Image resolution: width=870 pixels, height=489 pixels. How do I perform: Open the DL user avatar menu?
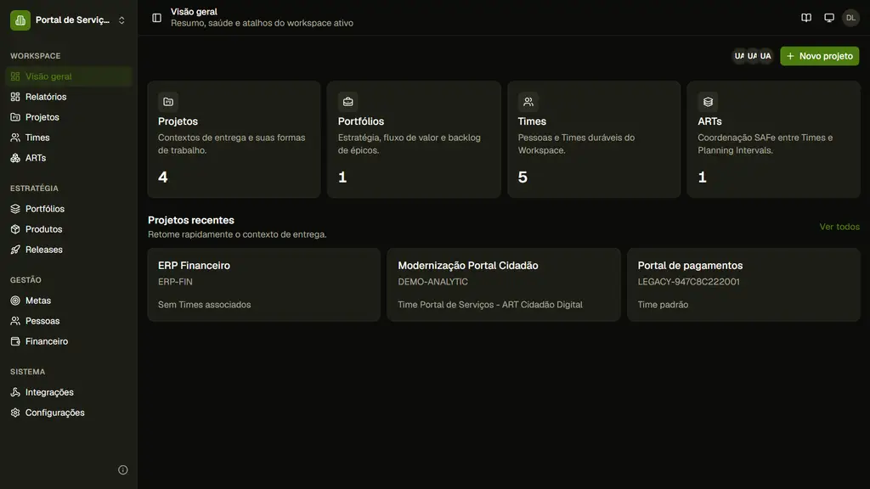click(850, 18)
